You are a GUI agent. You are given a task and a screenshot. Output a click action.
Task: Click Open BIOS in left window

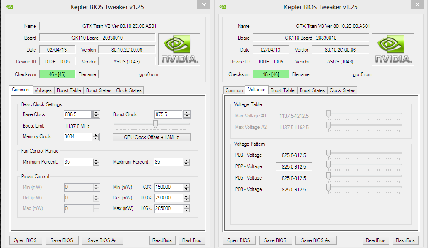click(25, 240)
